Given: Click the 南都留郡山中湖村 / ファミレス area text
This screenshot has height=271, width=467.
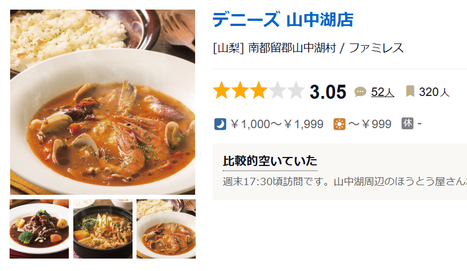Looking at the screenshot, I should click(326, 48).
